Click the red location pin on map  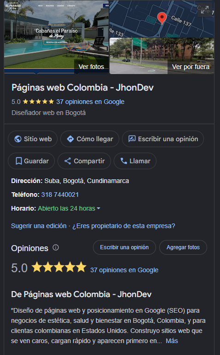(162, 18)
